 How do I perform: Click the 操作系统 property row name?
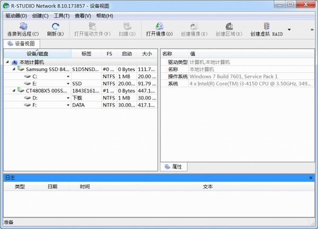(x=178, y=76)
